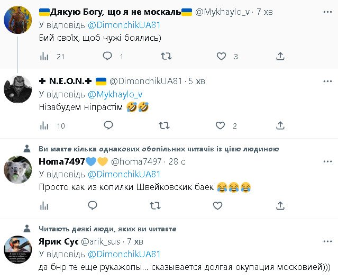Open @DimonchikUA81 mention in Homa7497's reply
Viewport: 338px width, 280px height.
tap(124, 174)
